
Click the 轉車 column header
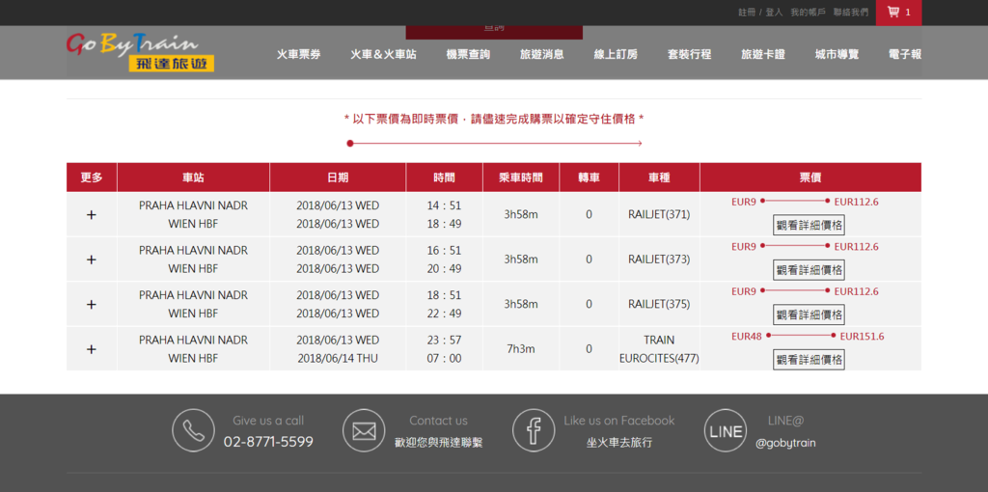(590, 178)
